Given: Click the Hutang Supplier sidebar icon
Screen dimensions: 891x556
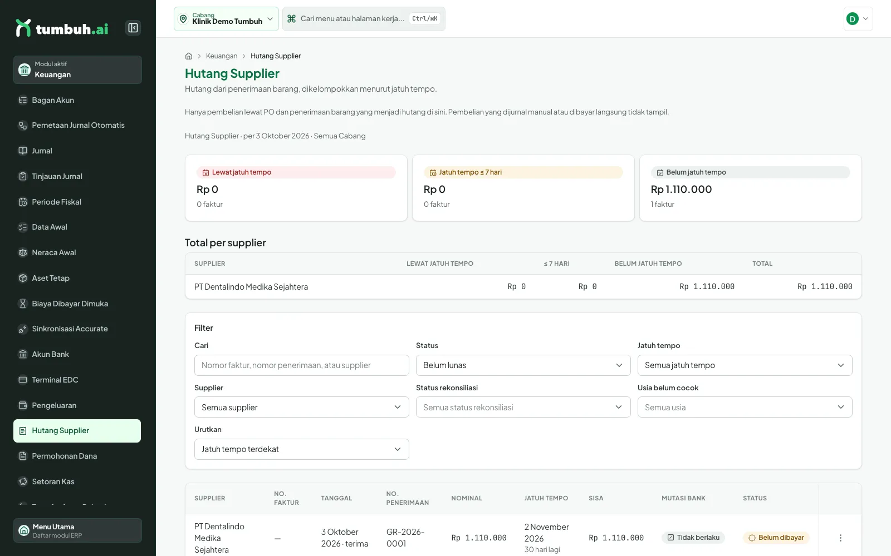Looking at the screenshot, I should pos(23,431).
